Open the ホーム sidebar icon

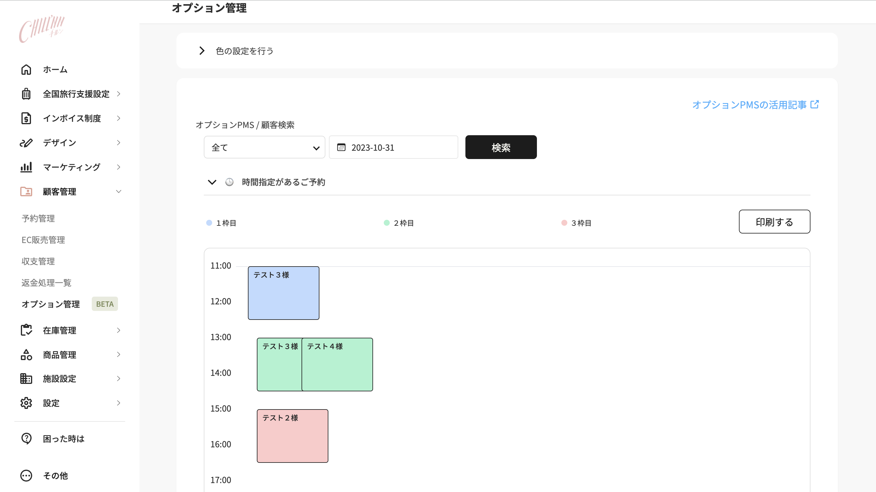click(26, 69)
